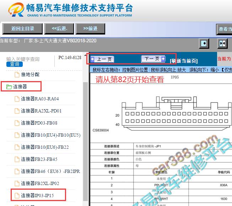Click the green folder icon beside 连接器
Viewport: 232px width, 206px height.
pos(9,87)
